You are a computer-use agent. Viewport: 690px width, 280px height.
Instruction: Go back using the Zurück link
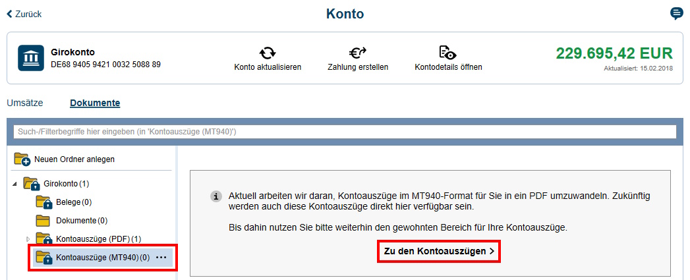click(x=24, y=14)
